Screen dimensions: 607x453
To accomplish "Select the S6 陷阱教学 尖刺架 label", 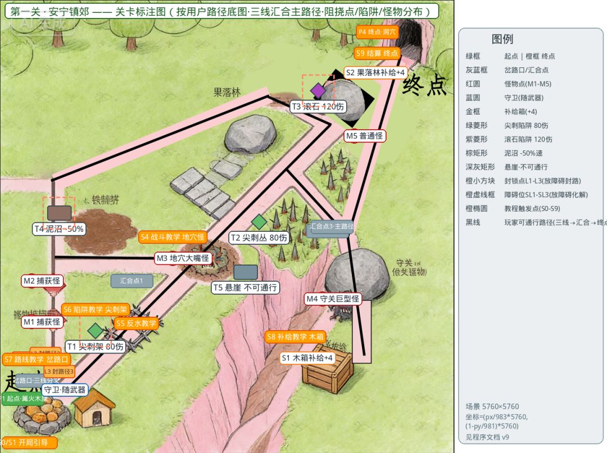I will (x=95, y=310).
